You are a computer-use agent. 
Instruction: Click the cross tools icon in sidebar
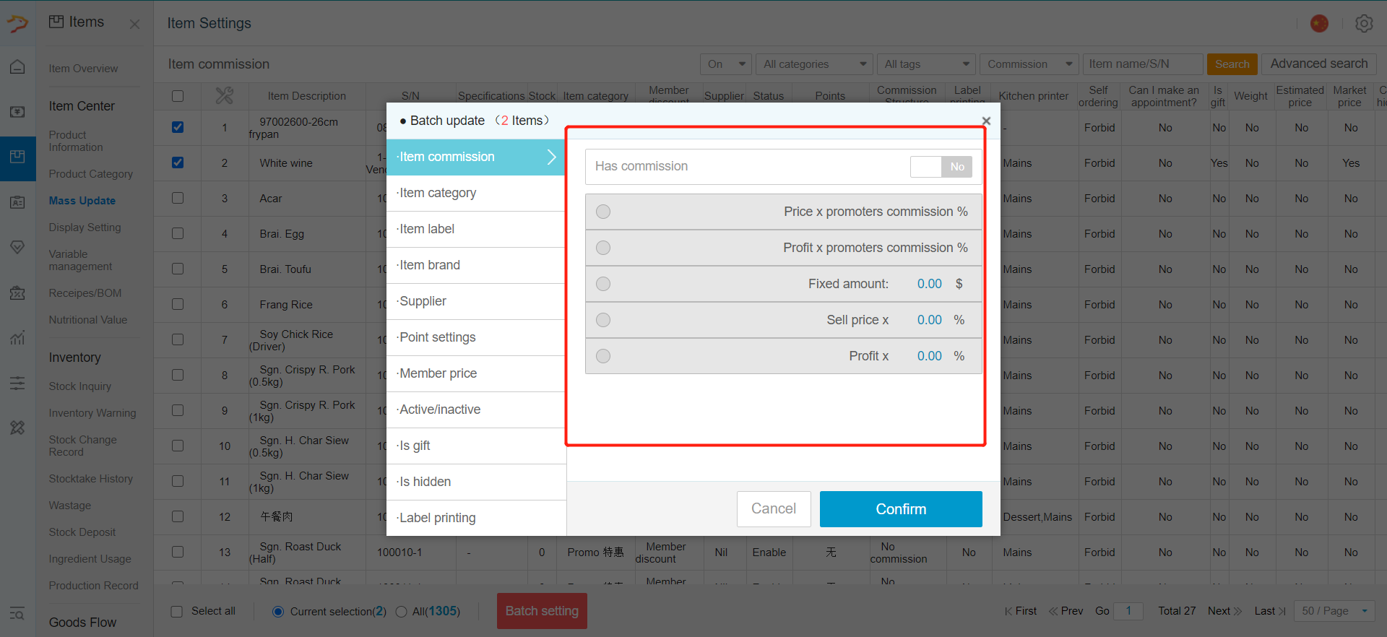pyautogui.click(x=17, y=428)
